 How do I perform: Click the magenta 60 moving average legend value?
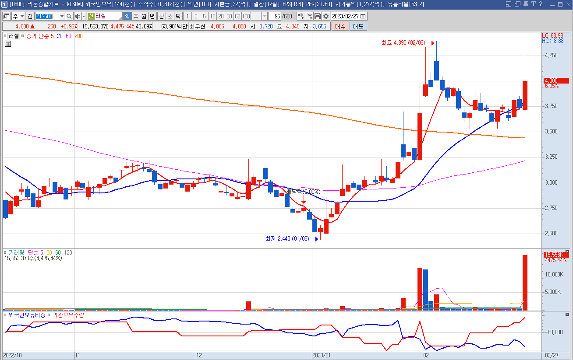click(68, 36)
